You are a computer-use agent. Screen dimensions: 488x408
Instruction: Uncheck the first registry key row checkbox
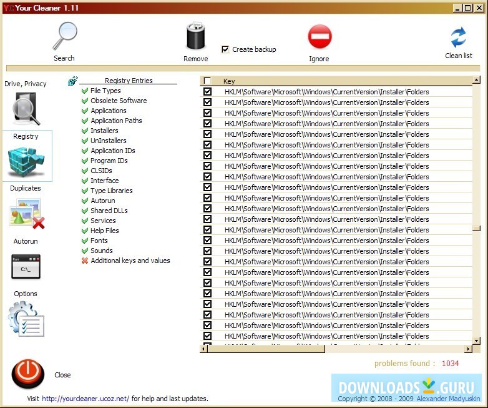(x=207, y=92)
